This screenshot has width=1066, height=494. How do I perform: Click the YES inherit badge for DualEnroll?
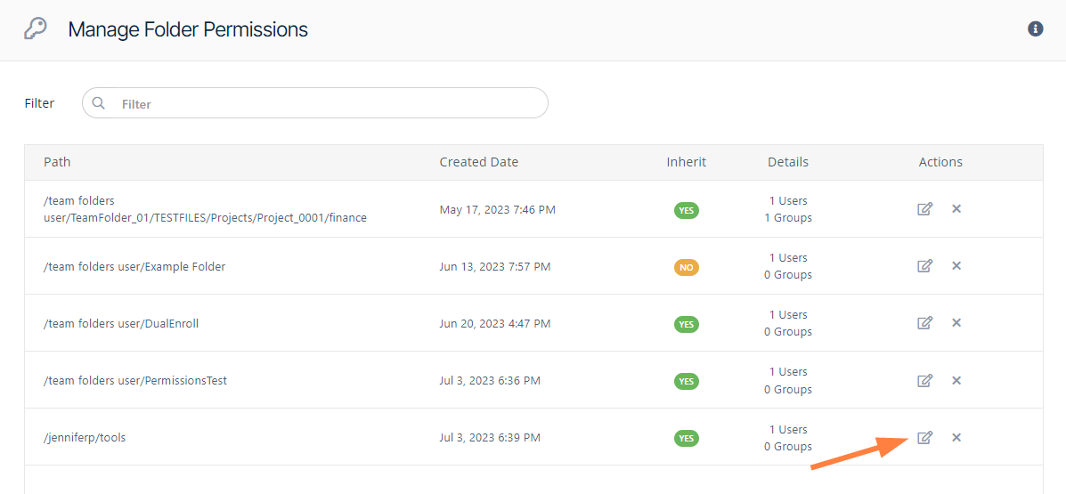(686, 324)
